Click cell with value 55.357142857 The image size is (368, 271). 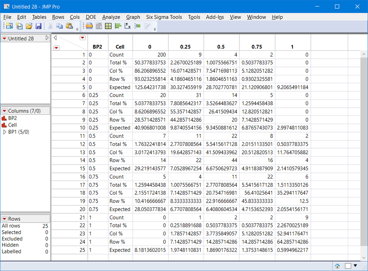[x=186, y=112]
